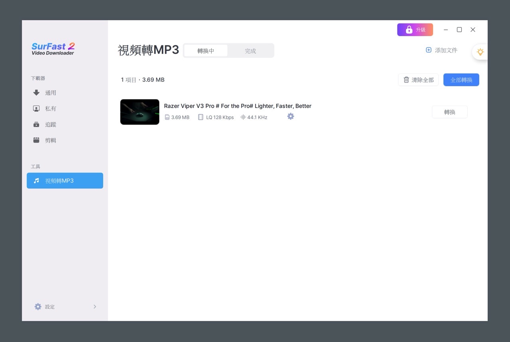Open the 剪輯 section
The image size is (510, 342).
[x=65, y=140]
